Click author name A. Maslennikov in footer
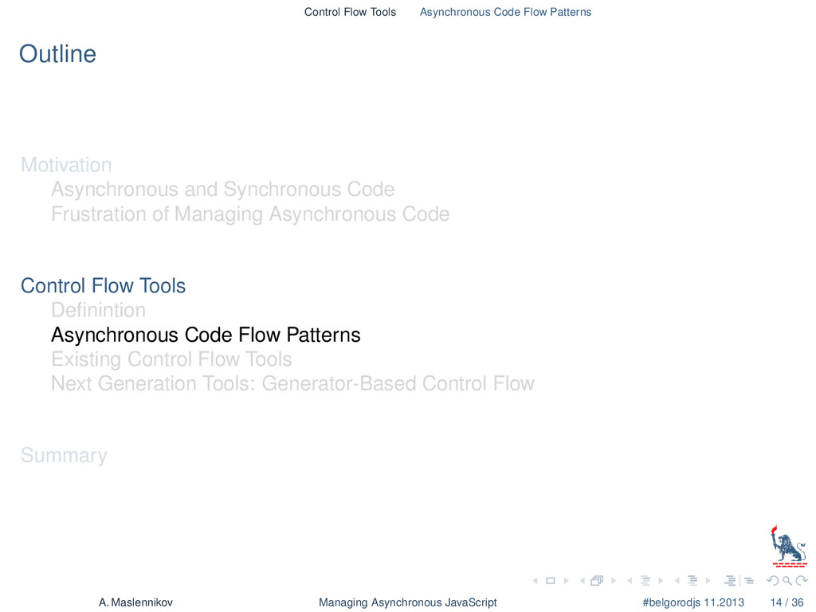This screenshot has width=816, height=612. click(x=135, y=602)
